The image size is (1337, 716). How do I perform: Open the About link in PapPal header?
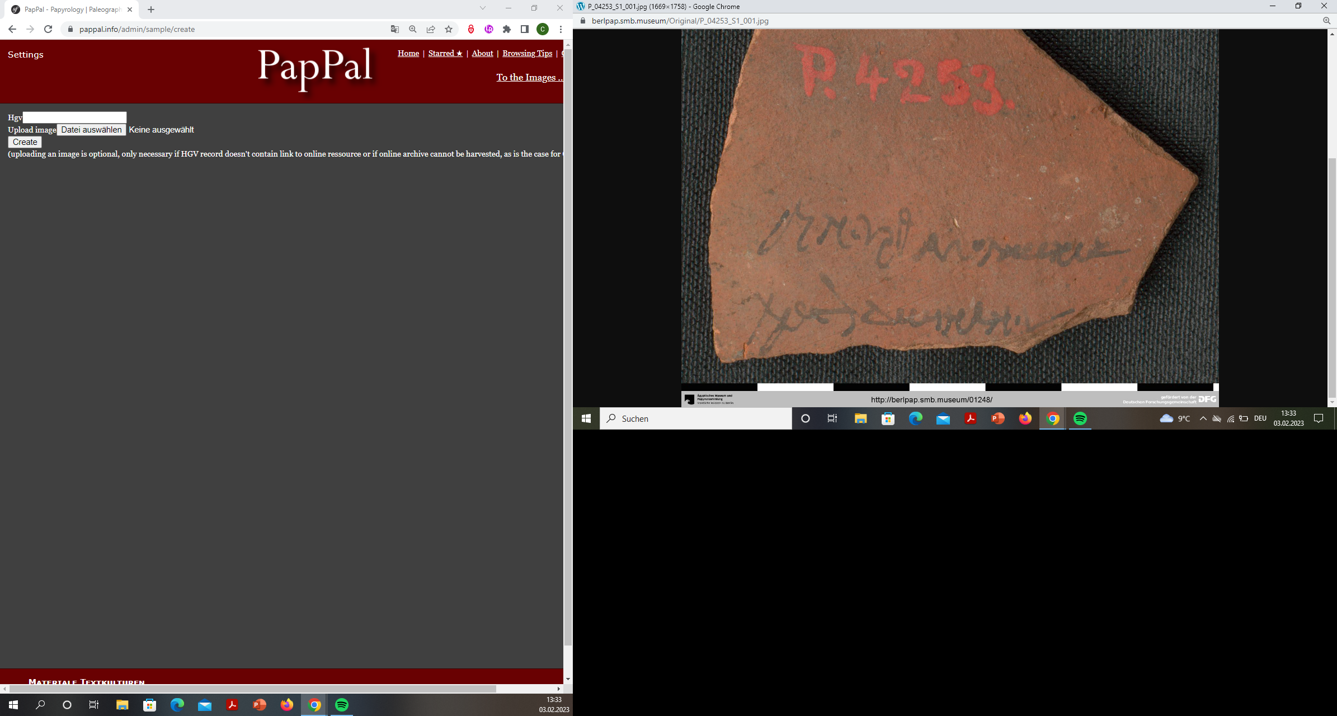482,53
